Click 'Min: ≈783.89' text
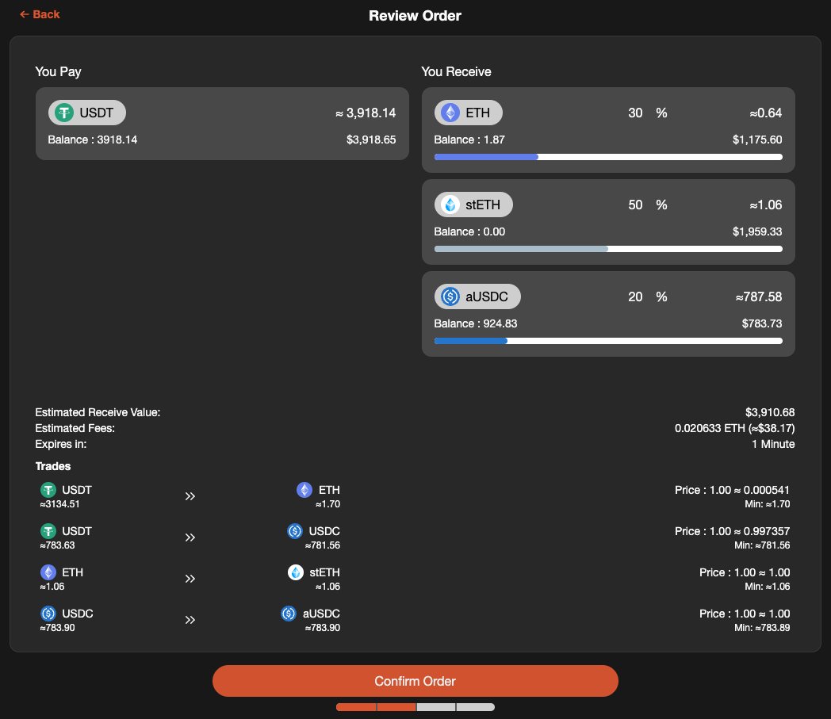 761,628
